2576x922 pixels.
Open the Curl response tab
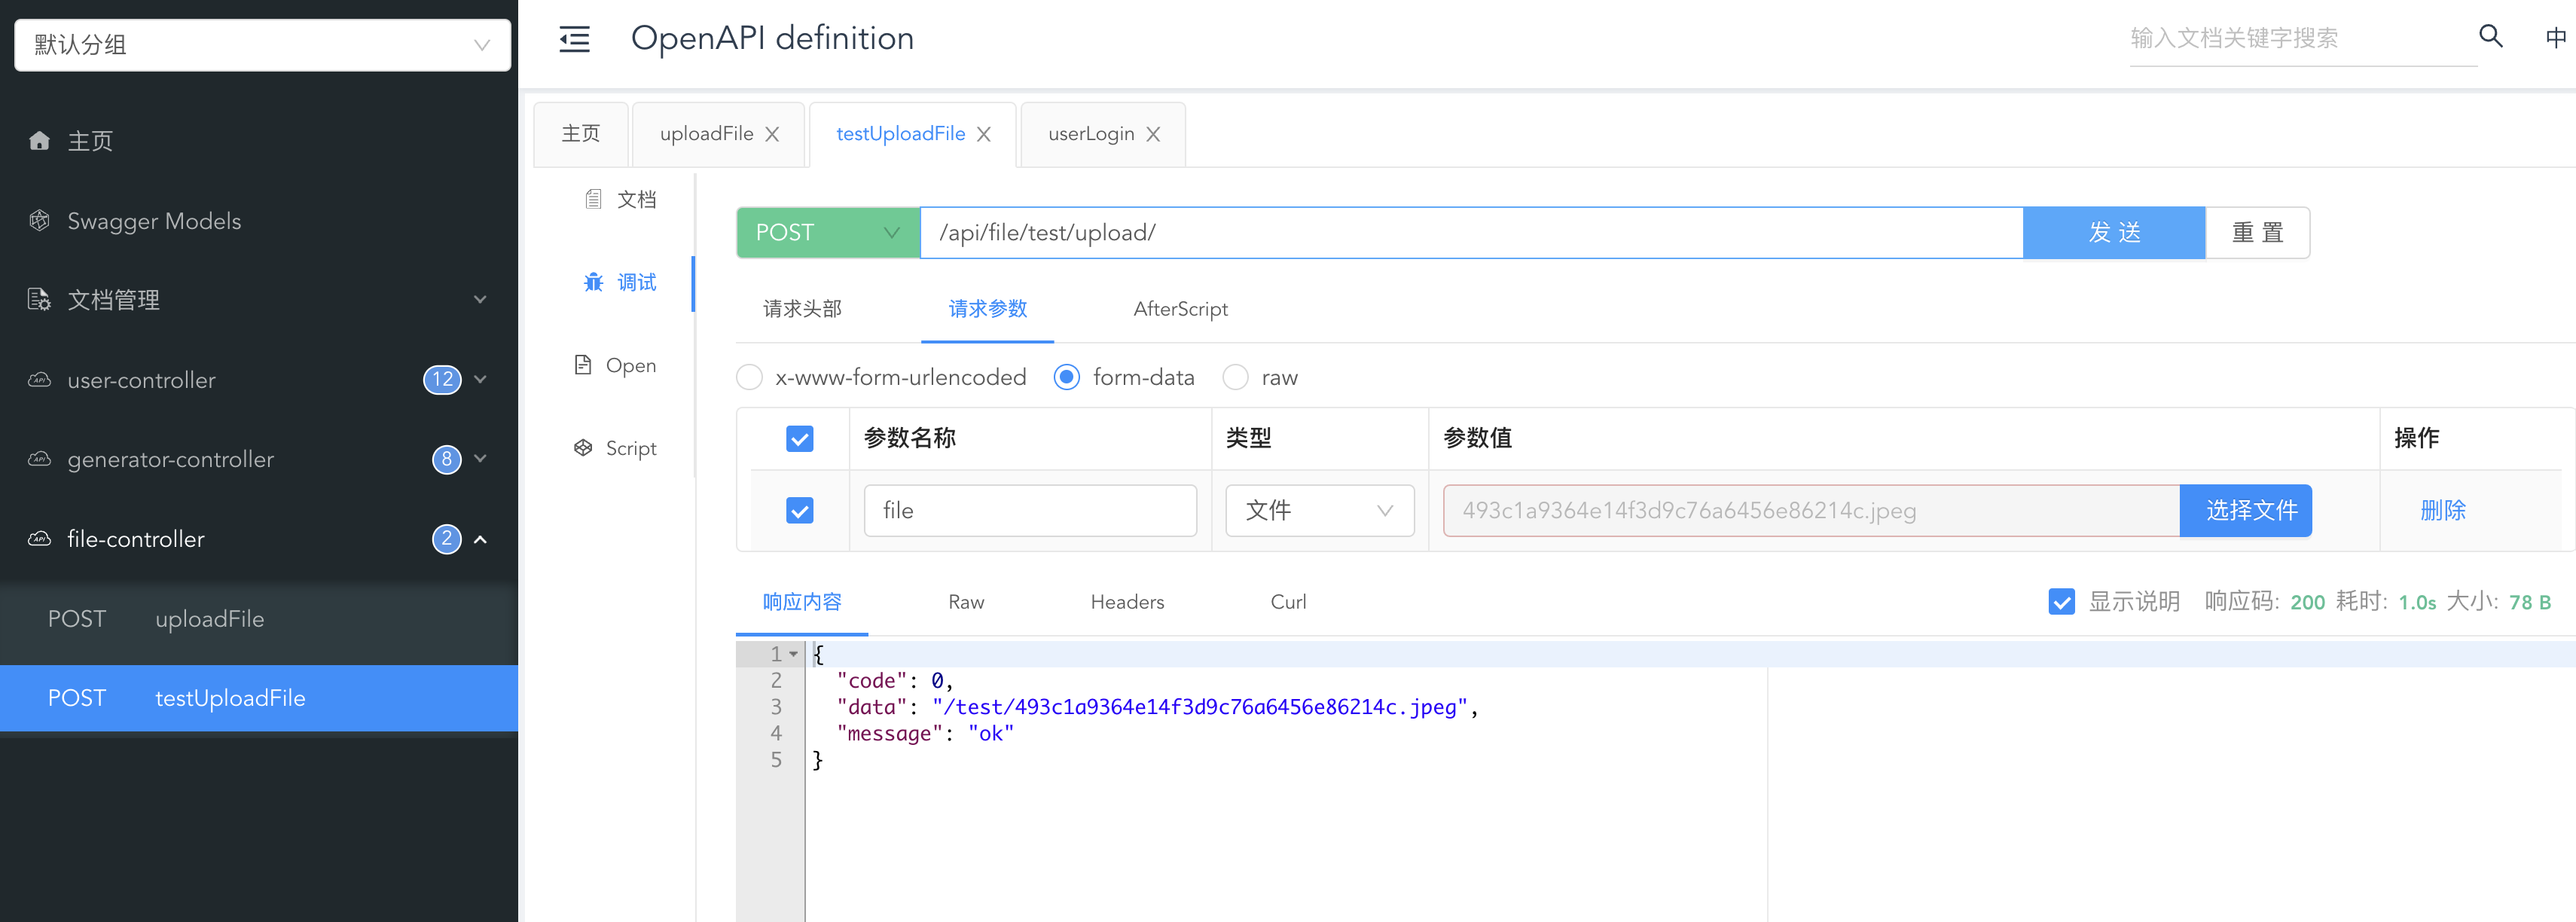click(1287, 602)
